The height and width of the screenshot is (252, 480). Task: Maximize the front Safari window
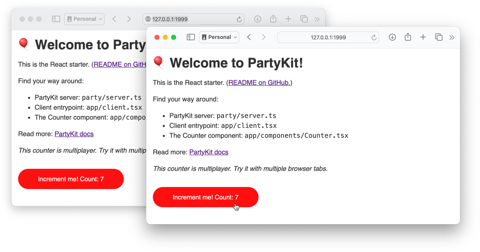coord(173,37)
